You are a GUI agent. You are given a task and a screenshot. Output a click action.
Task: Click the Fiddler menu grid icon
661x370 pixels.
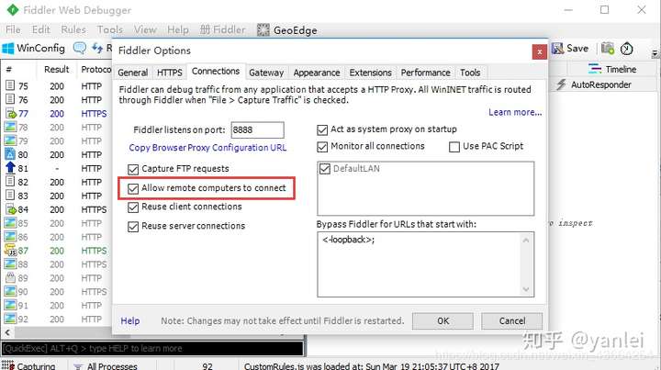click(205, 29)
